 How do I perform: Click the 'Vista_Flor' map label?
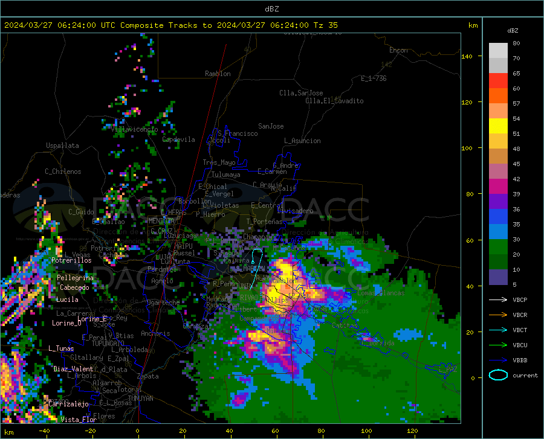coord(79,420)
